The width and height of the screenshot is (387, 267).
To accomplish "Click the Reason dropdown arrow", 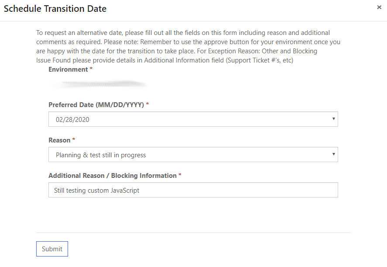I will tap(333, 154).
